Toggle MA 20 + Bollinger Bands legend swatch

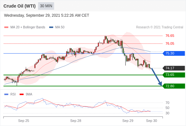click(6, 27)
